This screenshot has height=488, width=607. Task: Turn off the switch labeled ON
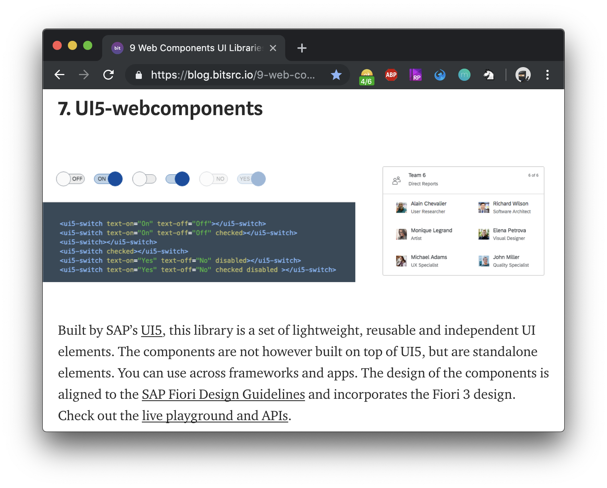(x=108, y=179)
